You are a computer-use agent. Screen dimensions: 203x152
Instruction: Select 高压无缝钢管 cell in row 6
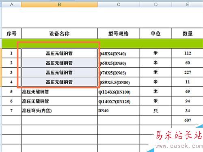tap(59, 101)
